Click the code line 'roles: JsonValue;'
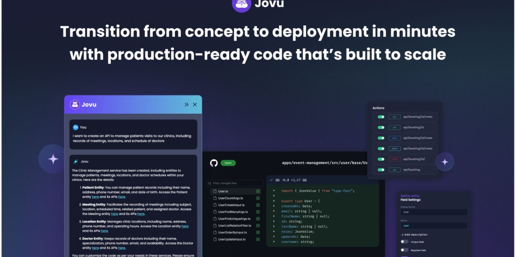Image resolution: width=516 pixels, height=257 pixels. (298, 232)
